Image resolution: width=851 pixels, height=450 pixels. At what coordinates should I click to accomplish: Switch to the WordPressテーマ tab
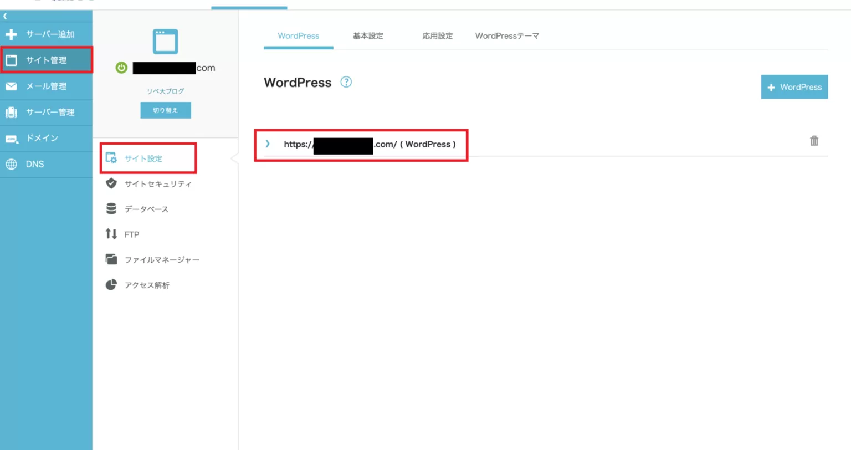click(507, 36)
